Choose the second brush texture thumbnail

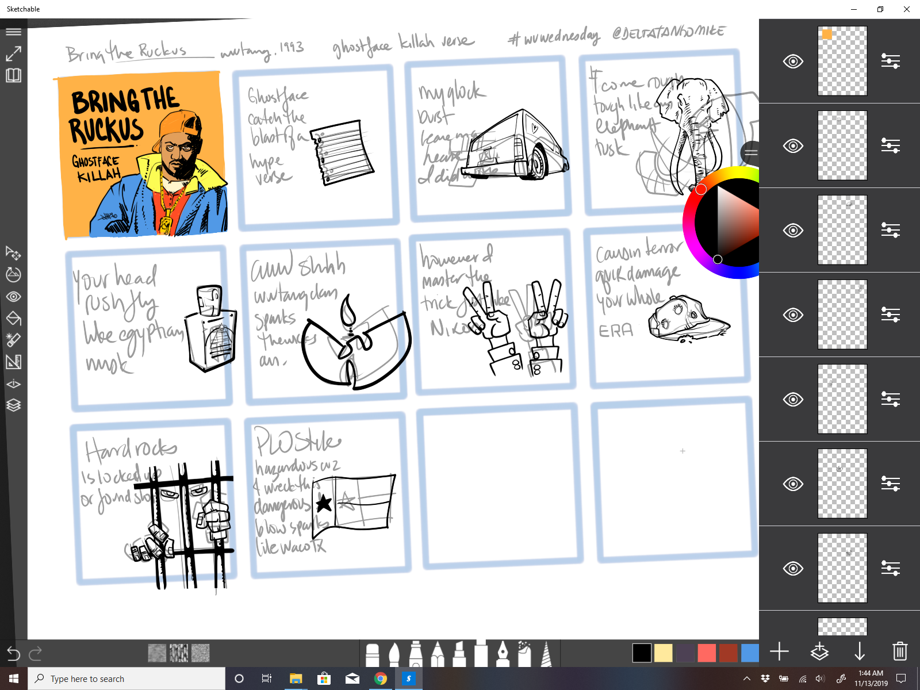pos(179,653)
